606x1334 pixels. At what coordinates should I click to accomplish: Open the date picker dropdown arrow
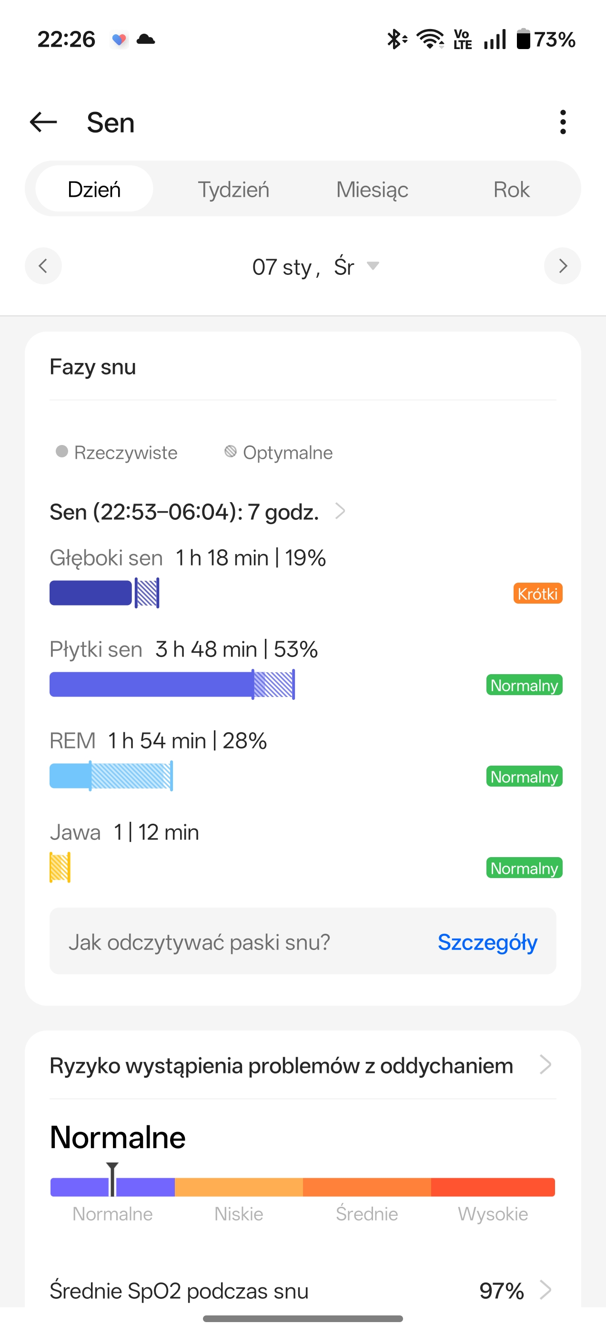(x=373, y=266)
